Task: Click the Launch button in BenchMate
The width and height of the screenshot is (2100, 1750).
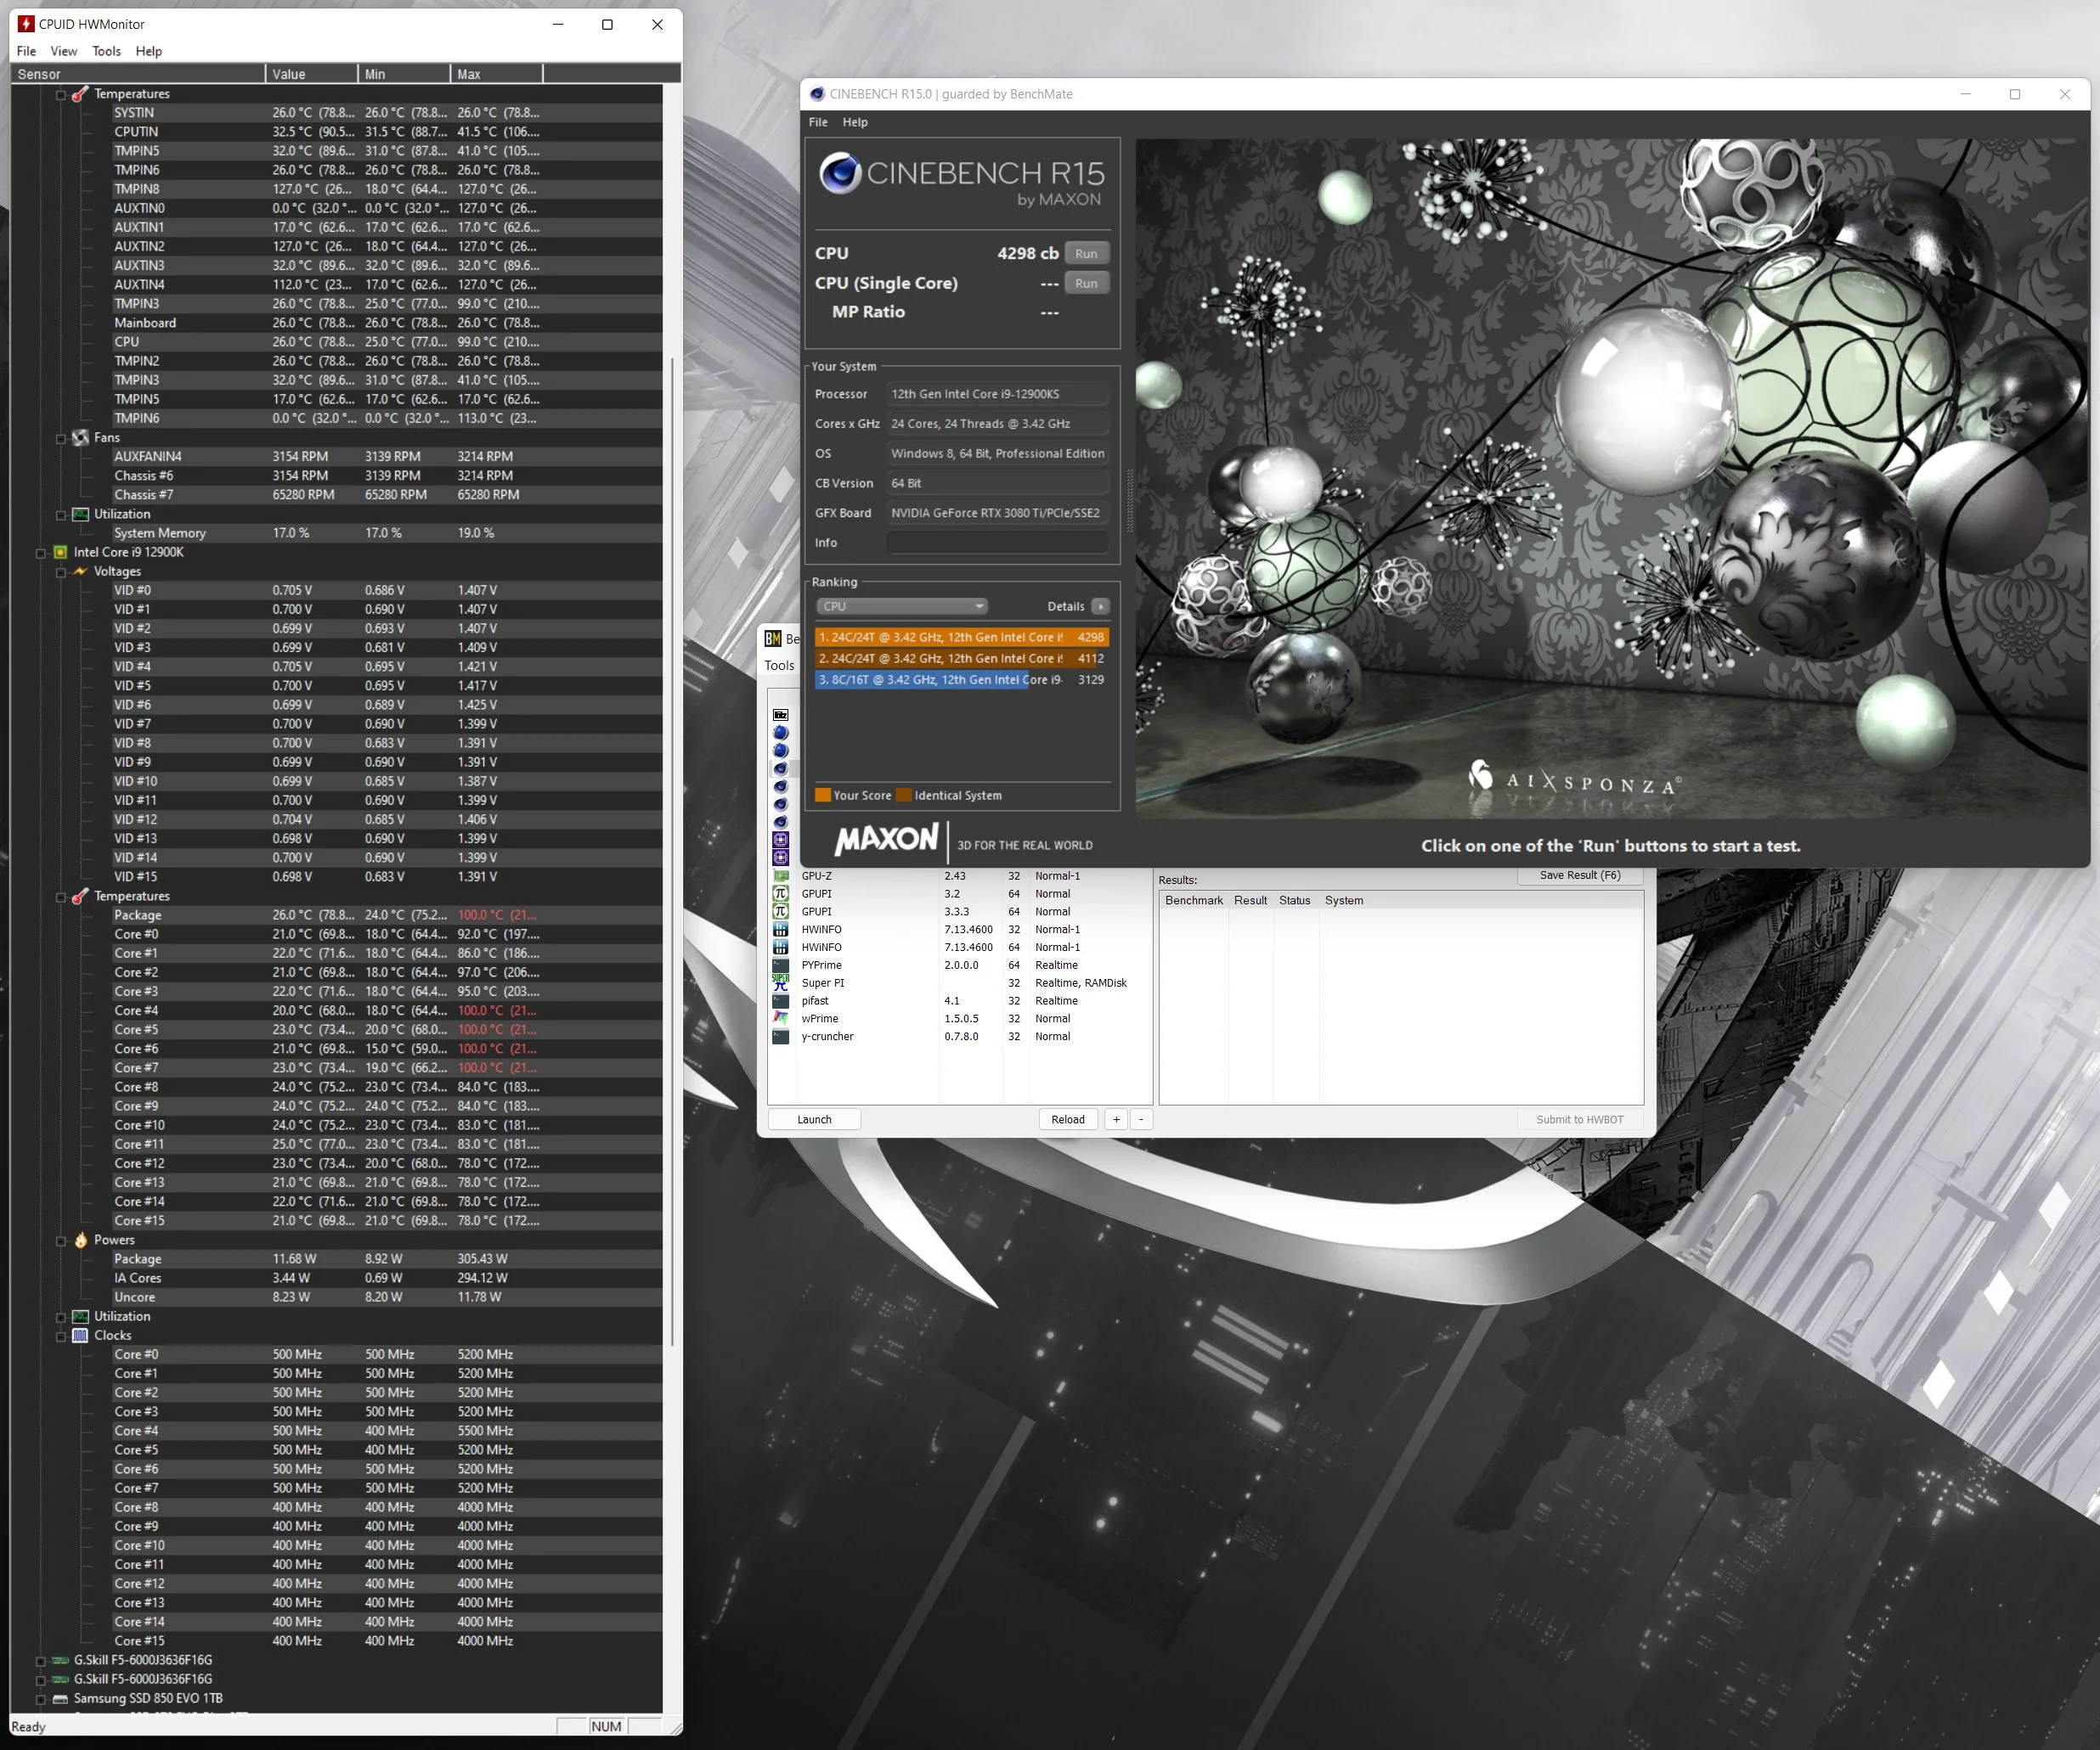Action: click(x=814, y=1119)
